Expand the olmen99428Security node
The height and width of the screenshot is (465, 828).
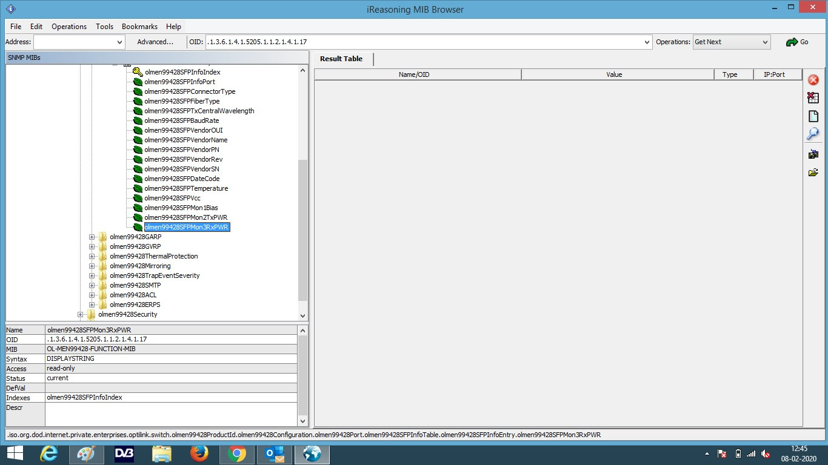[81, 314]
